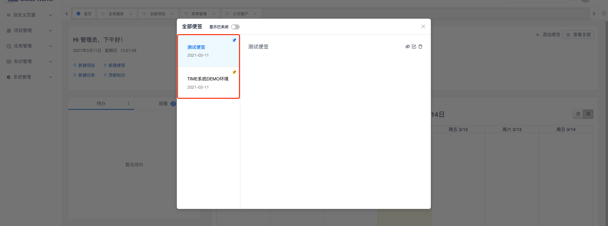608x226 pixels.
Task: Close the 全部便签 dialog
Action: pyautogui.click(x=423, y=27)
